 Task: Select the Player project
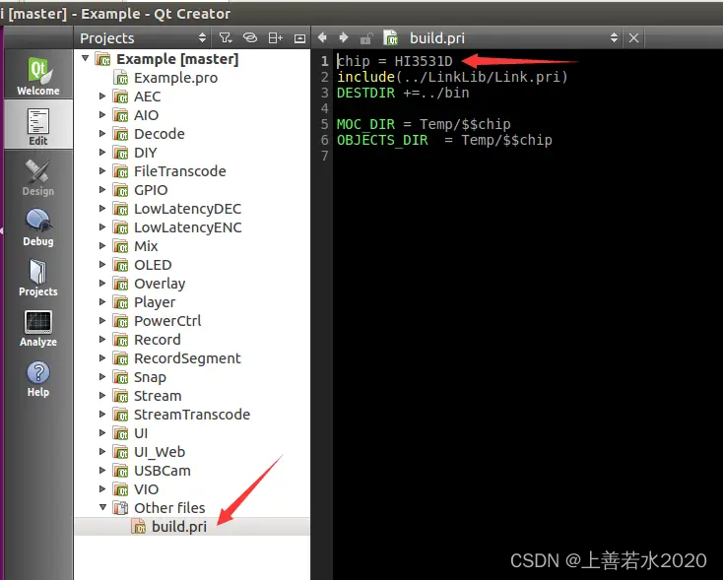click(x=155, y=302)
